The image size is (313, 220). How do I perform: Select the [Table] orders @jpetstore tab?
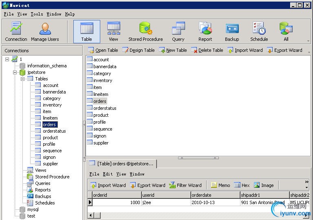[121, 164]
